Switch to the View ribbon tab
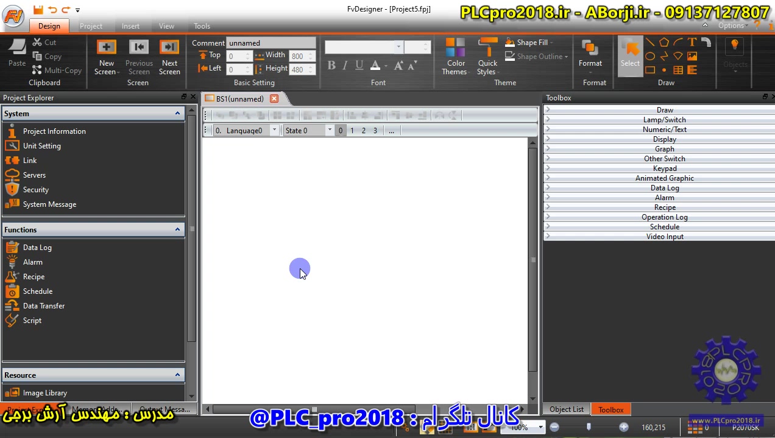The image size is (775, 438). pyautogui.click(x=166, y=26)
